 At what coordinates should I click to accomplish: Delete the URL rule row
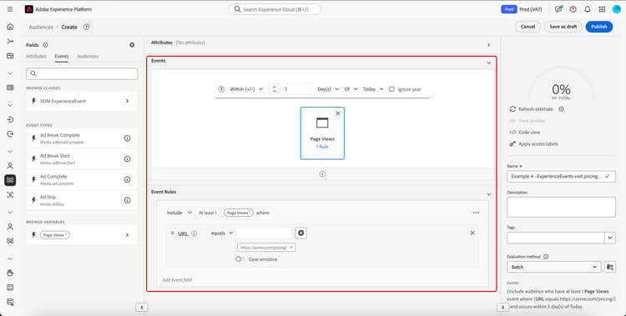pos(472,233)
